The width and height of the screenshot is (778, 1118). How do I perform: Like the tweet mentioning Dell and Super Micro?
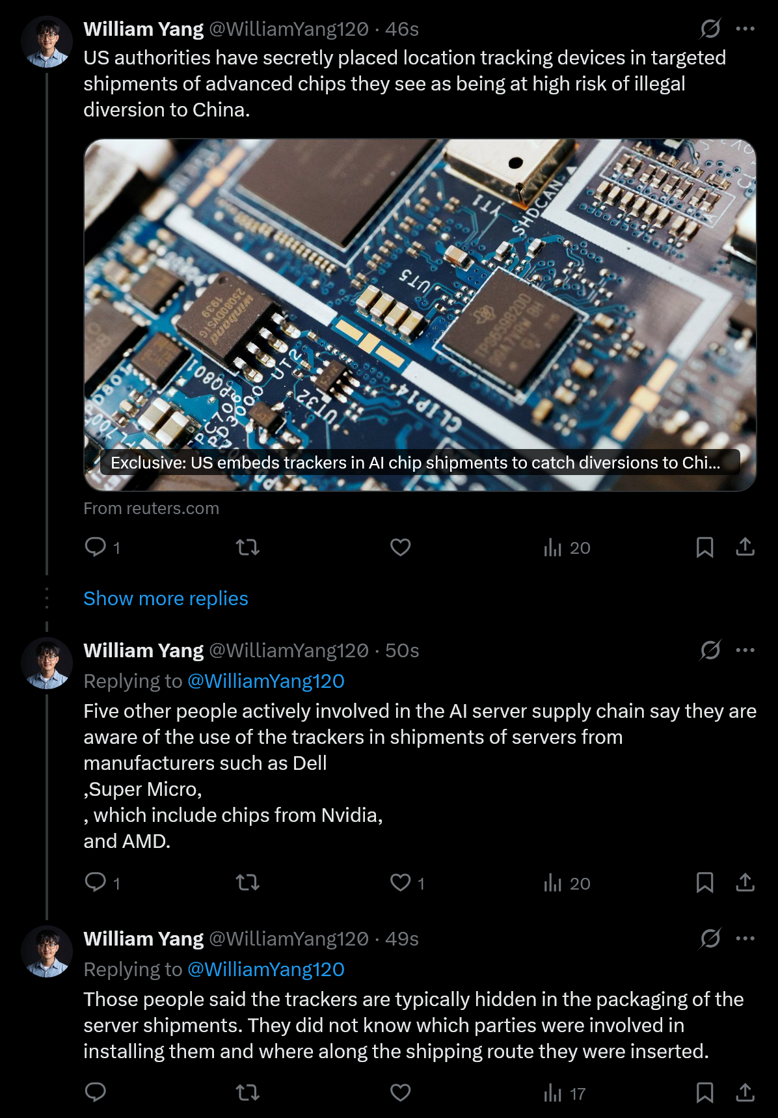(x=407, y=883)
